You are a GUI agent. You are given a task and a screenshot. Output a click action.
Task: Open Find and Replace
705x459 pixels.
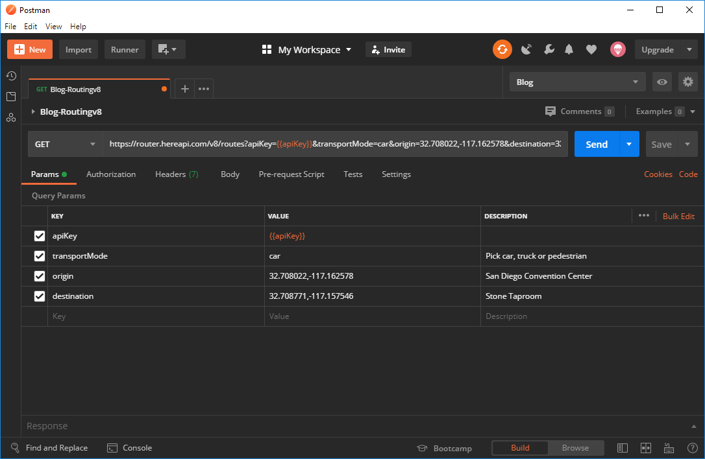tap(49, 448)
